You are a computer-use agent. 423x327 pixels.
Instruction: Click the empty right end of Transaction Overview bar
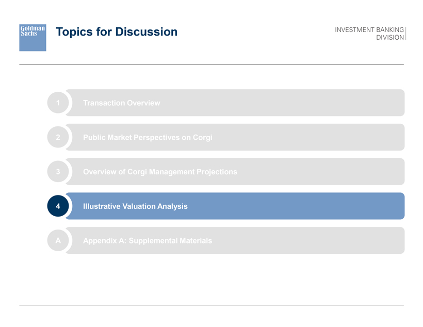[x=361, y=103]
